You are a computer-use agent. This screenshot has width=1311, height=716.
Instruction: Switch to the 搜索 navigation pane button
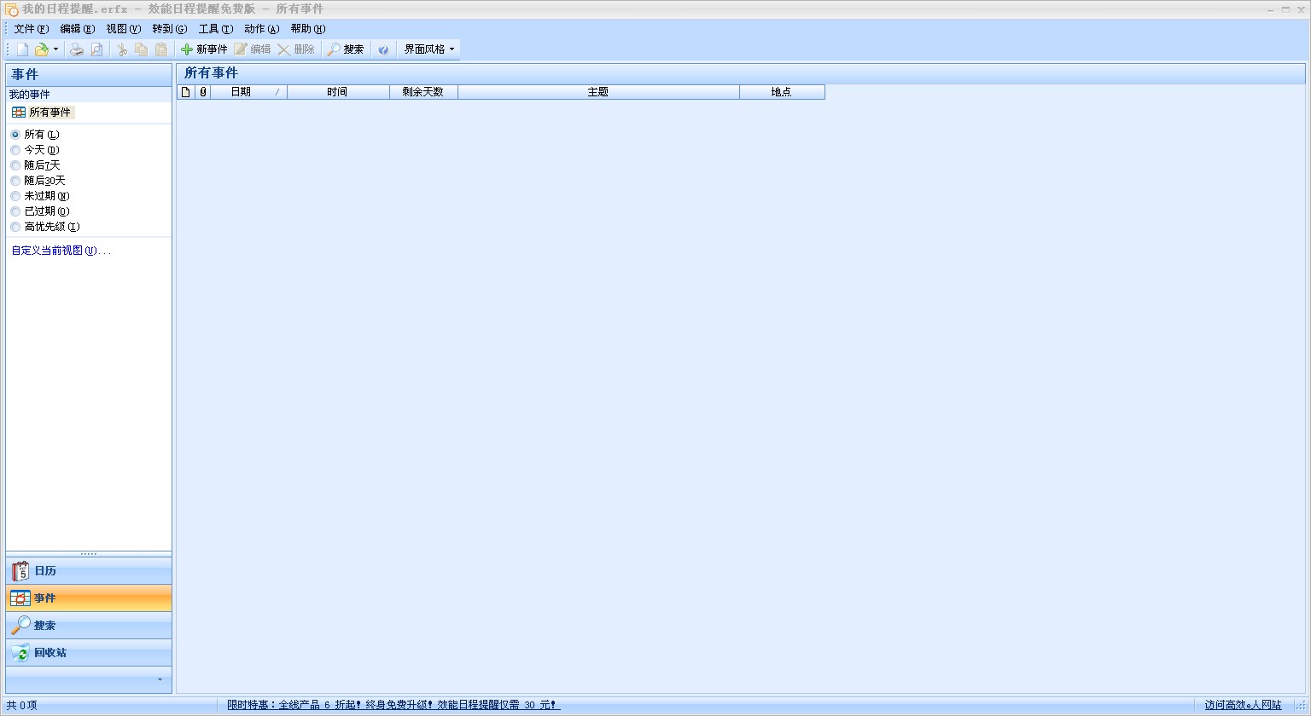coord(89,626)
